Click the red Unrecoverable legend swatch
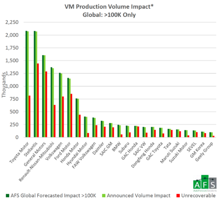The image size is (218, 204). click(178, 196)
